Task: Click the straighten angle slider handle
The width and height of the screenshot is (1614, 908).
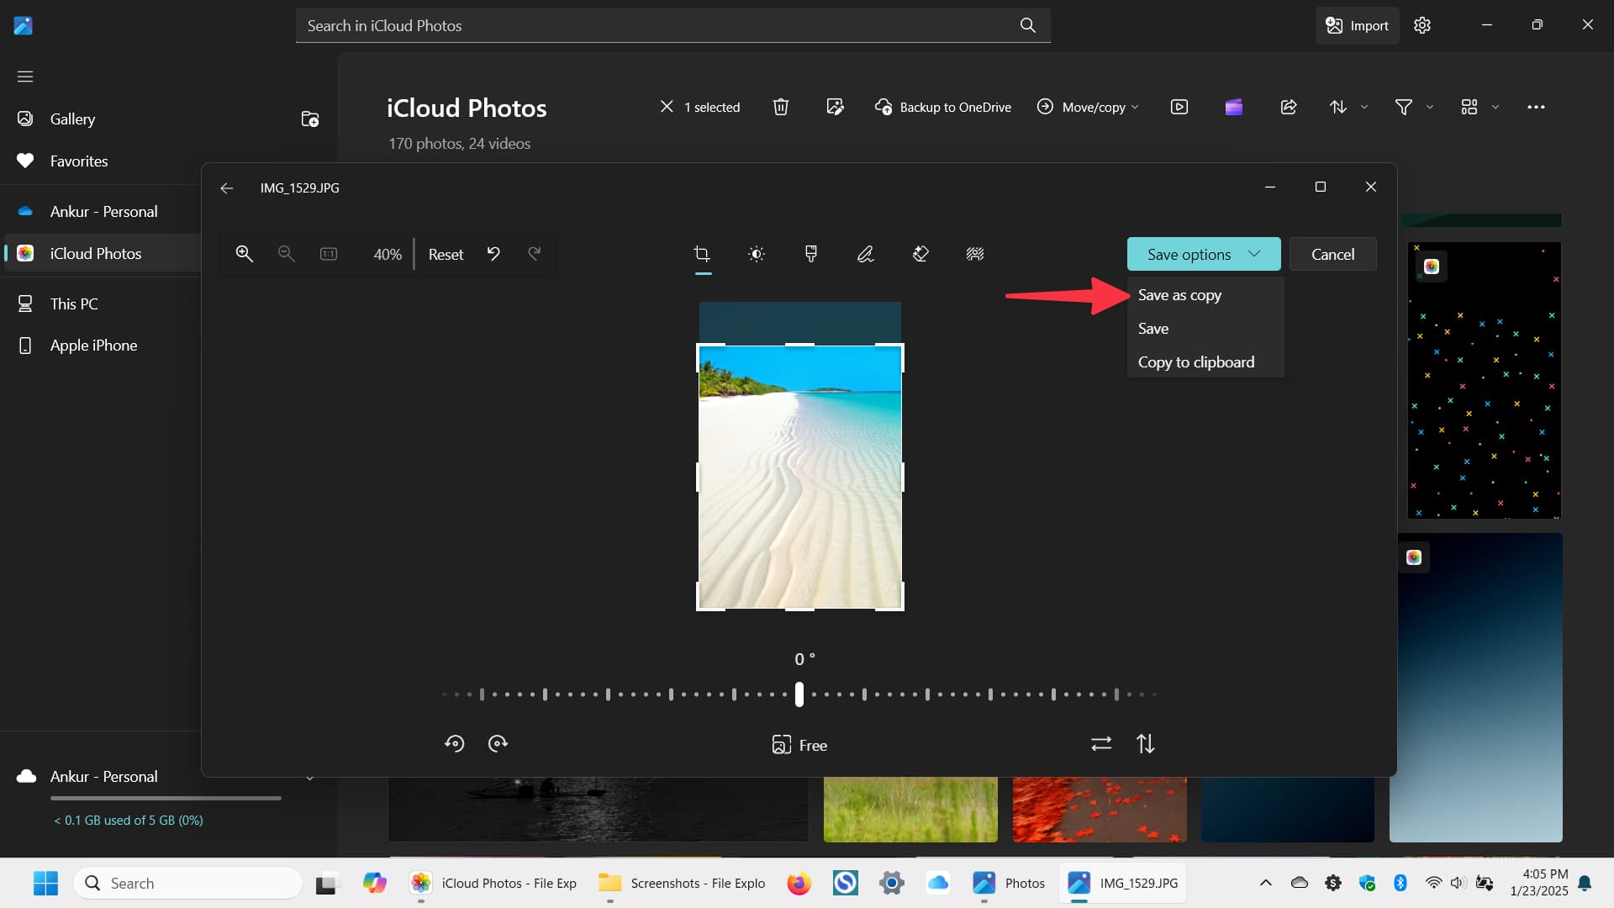Action: pyautogui.click(x=799, y=694)
